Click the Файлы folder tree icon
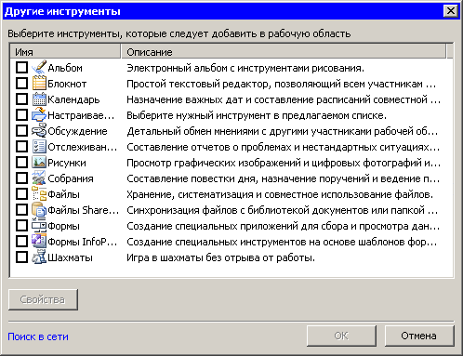This screenshot has height=356, width=463. (39, 193)
